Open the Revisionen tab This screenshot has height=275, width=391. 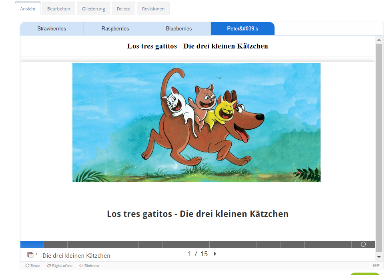click(153, 9)
